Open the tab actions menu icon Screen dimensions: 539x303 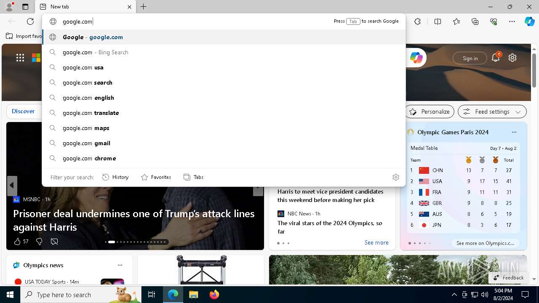click(25, 7)
